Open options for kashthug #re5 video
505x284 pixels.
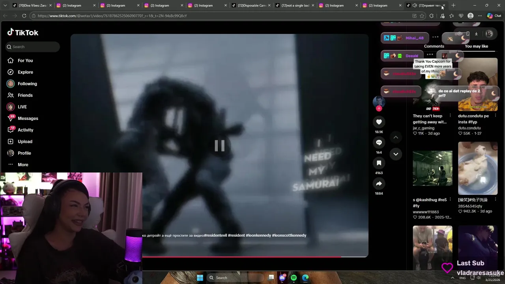pyautogui.click(x=450, y=200)
